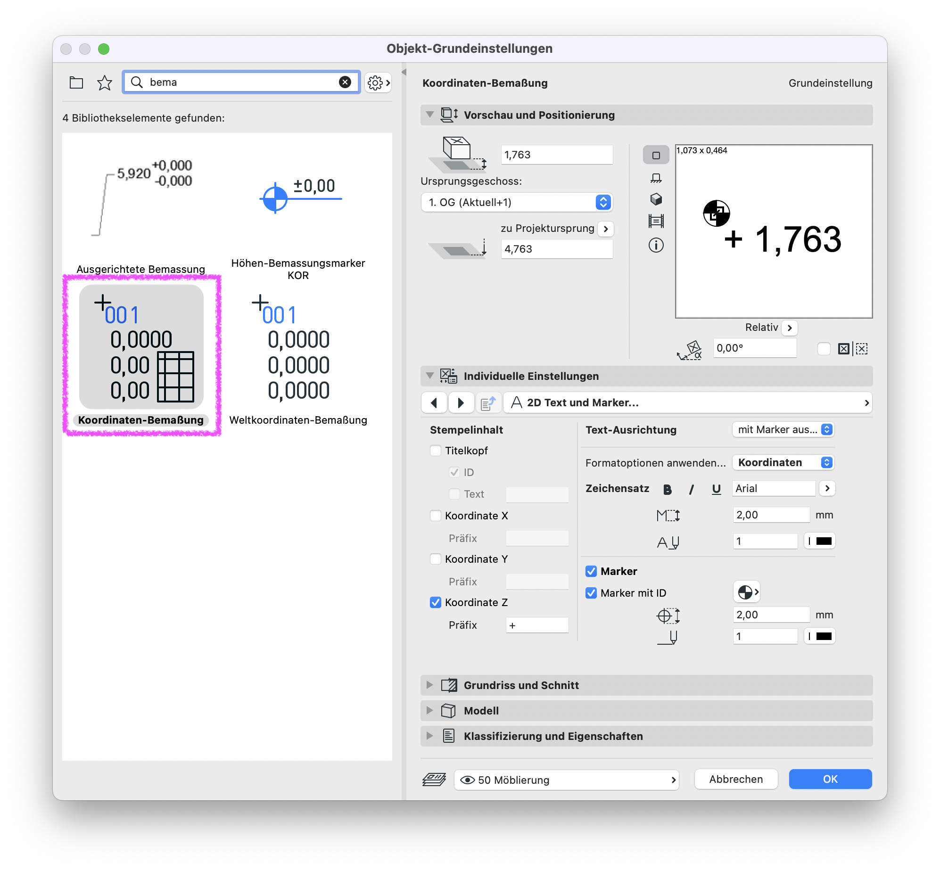Open the text pen color swatch

[819, 541]
